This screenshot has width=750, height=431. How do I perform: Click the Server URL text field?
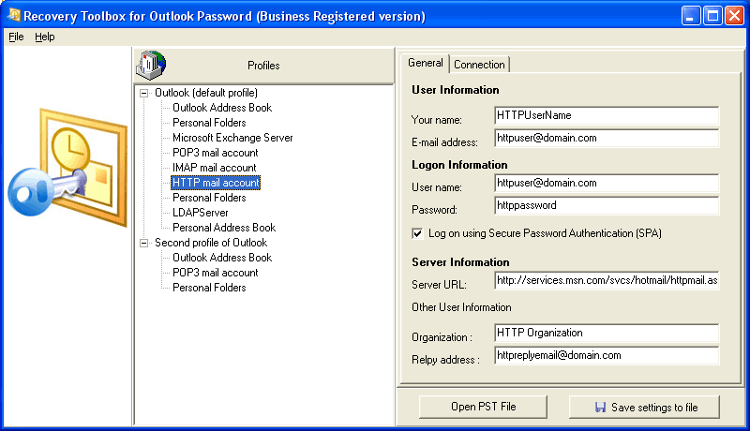pyautogui.click(x=606, y=281)
